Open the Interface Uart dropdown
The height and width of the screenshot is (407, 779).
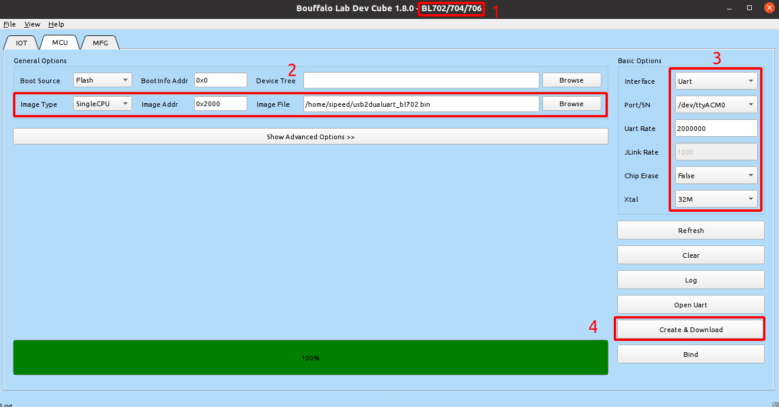click(x=716, y=81)
